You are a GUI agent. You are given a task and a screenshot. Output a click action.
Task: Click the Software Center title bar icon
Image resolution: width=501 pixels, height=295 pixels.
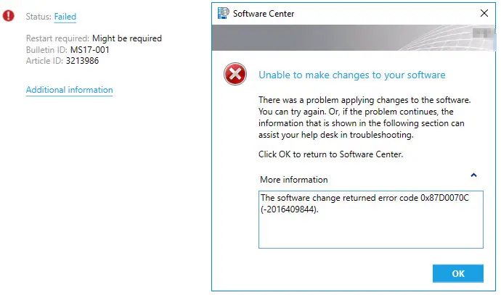[223, 13]
